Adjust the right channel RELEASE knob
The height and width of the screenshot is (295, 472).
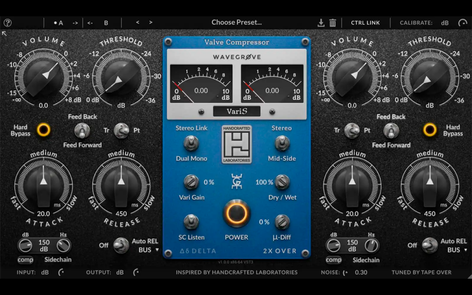[x=430, y=185]
